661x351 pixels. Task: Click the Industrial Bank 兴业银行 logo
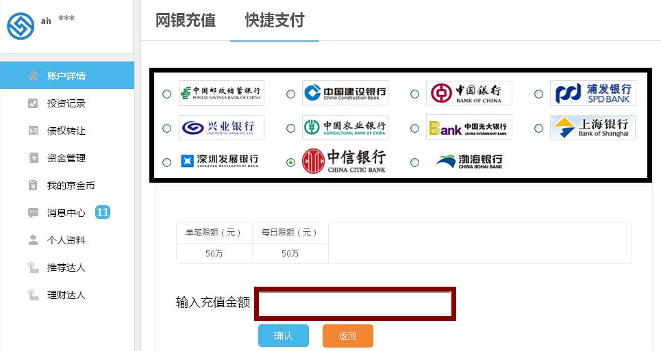(x=221, y=127)
